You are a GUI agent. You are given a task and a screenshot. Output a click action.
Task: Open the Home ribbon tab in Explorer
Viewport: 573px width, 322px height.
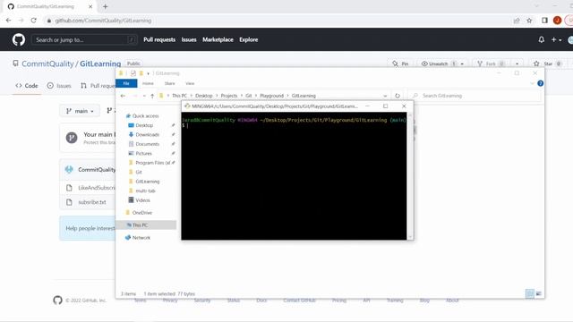(148, 83)
